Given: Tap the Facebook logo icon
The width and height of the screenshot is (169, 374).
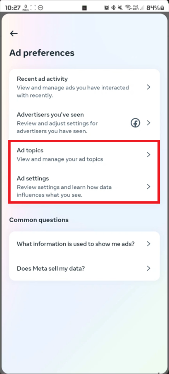Looking at the screenshot, I should coord(135,123).
